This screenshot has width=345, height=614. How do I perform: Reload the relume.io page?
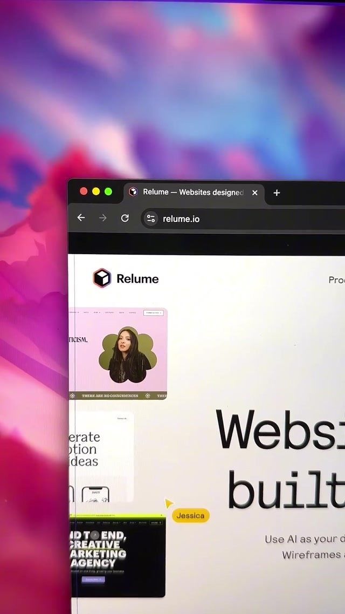pyautogui.click(x=125, y=218)
